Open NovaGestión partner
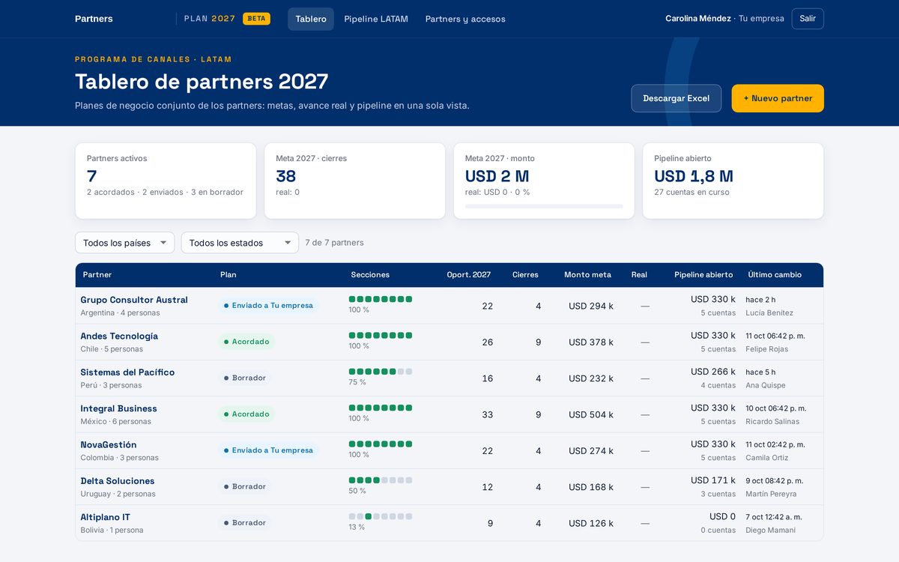899x562 pixels. (109, 444)
